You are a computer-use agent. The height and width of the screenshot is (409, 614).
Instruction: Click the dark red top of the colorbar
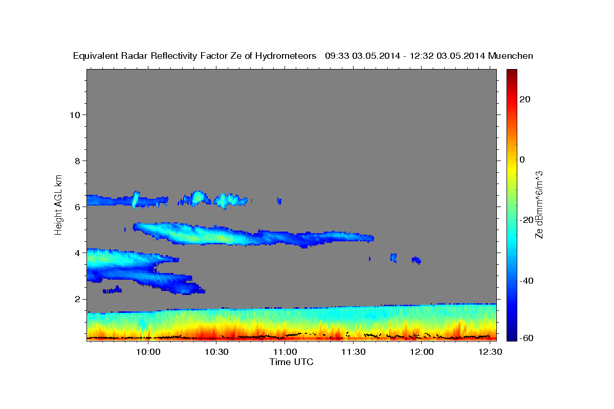[512, 74]
